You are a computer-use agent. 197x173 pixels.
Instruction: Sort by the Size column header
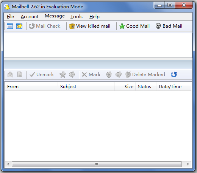[x=125, y=87]
